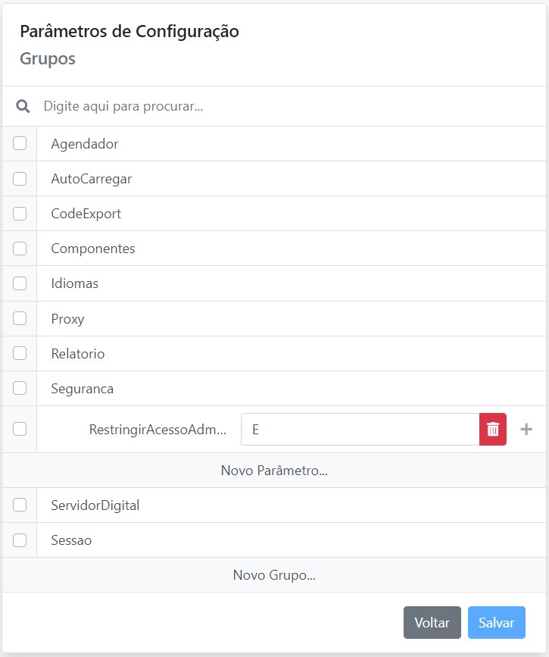This screenshot has width=549, height=657.
Task: Collapse the Seguranca group
Action: point(83,389)
